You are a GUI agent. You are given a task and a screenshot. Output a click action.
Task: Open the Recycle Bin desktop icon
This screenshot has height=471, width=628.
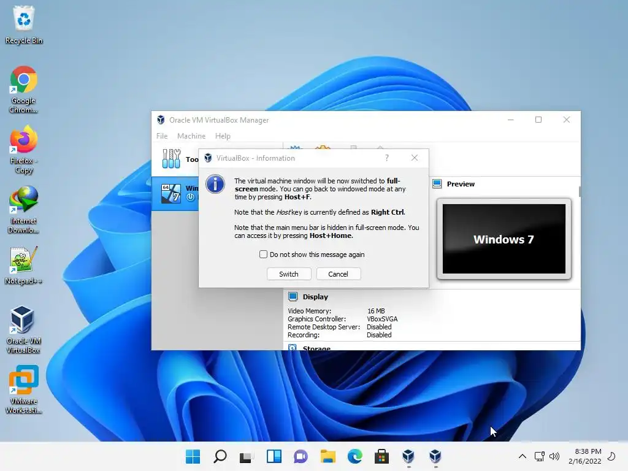[x=24, y=25]
